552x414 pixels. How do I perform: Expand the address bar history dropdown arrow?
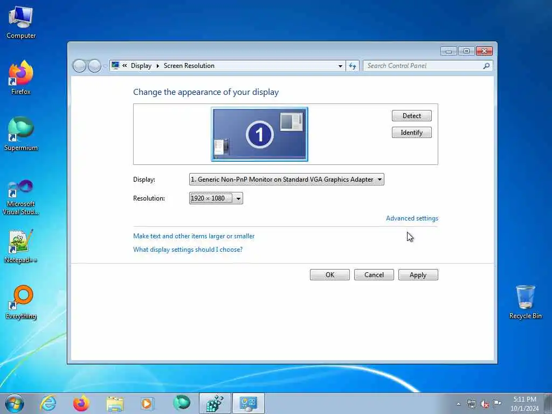[340, 66]
